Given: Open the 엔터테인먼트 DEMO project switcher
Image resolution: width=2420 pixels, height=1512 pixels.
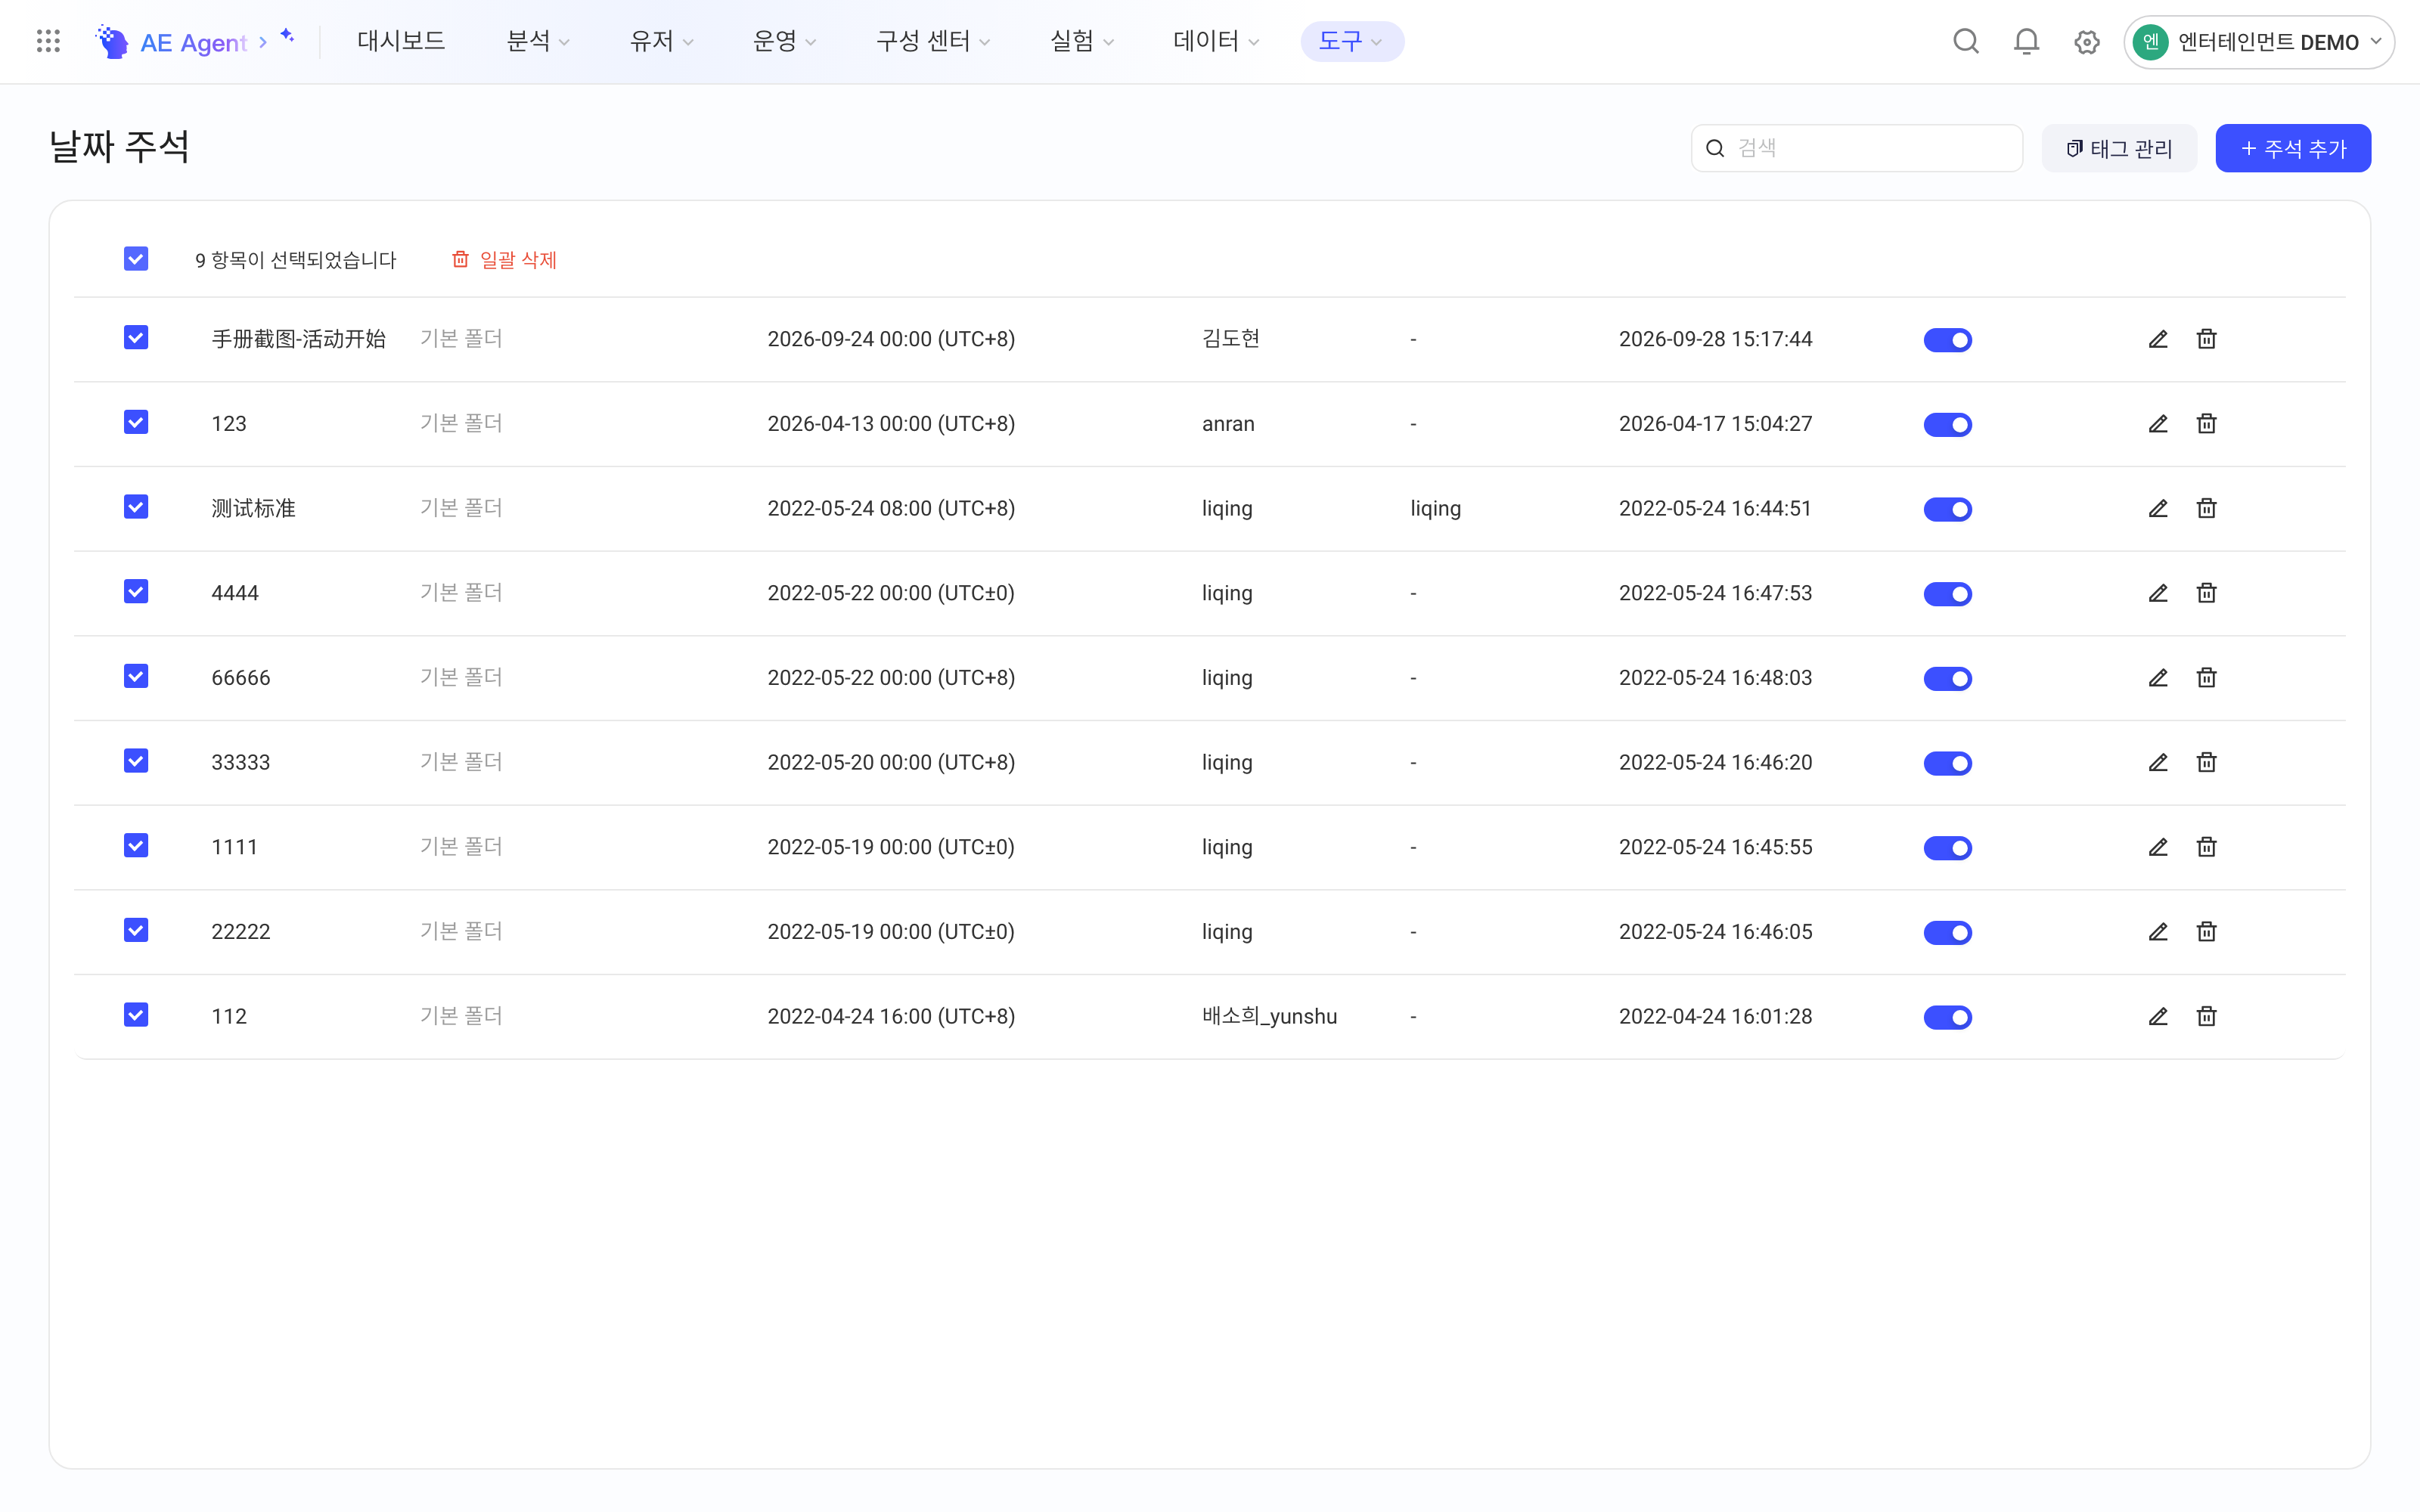Looking at the screenshot, I should click(x=2258, y=42).
